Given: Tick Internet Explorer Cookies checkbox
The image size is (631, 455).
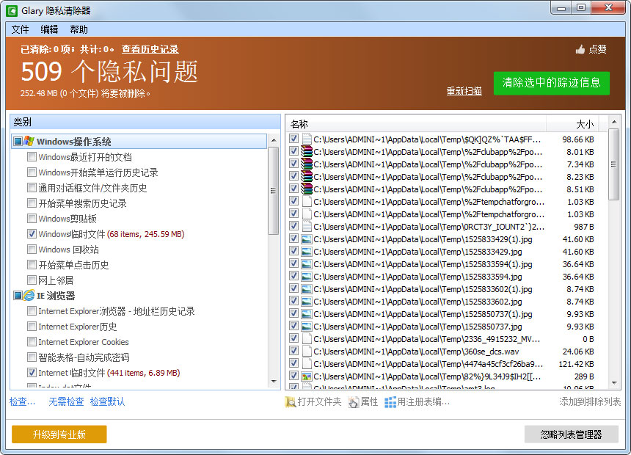Looking at the screenshot, I should (x=32, y=341).
